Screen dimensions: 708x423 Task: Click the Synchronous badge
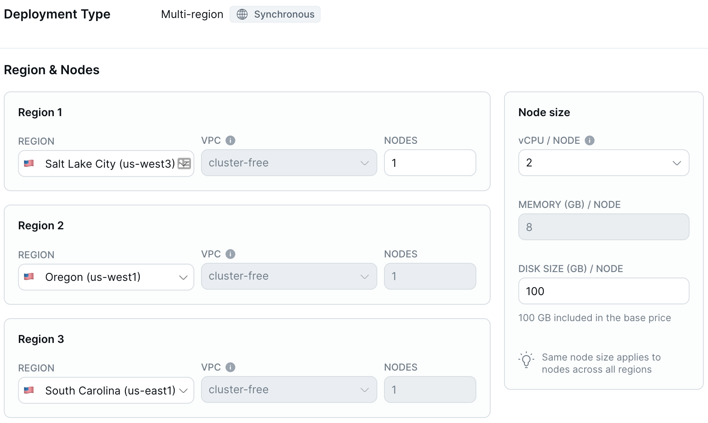tap(275, 14)
